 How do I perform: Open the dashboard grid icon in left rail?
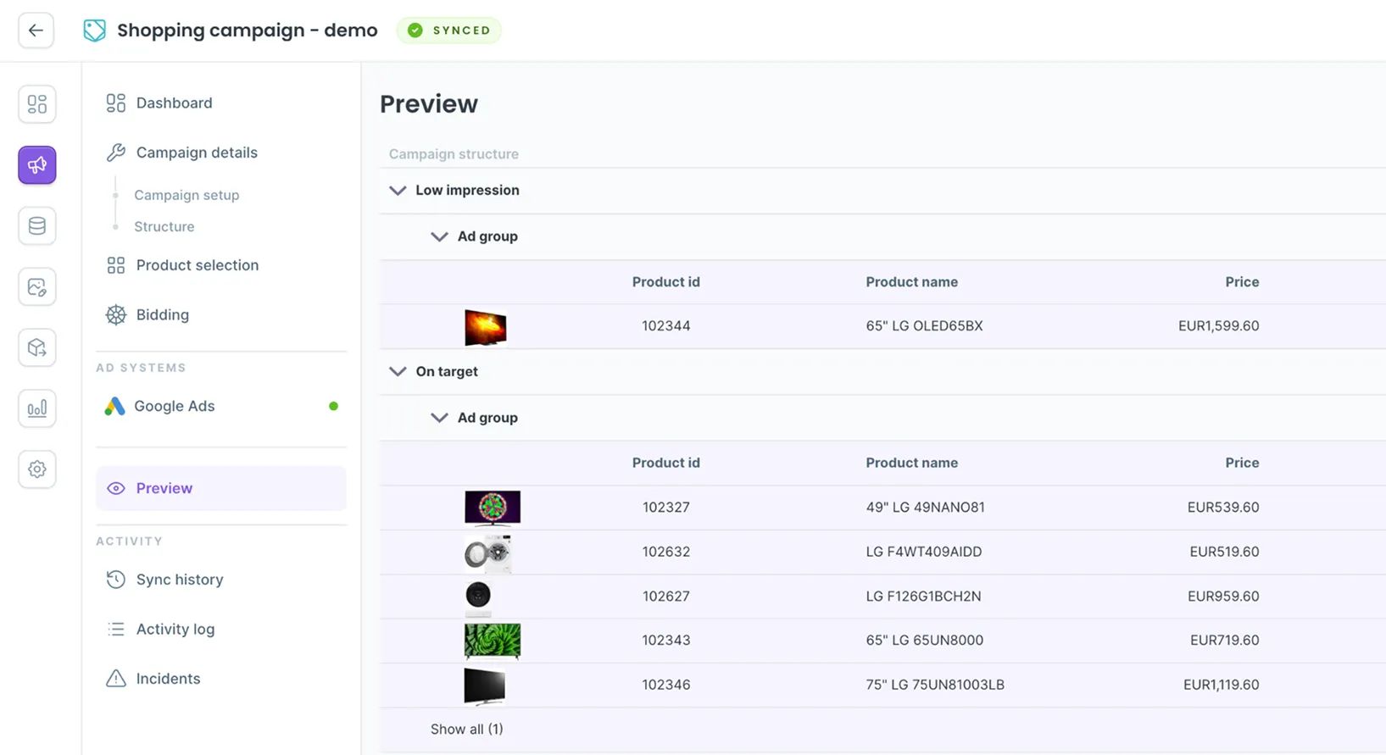(37, 104)
